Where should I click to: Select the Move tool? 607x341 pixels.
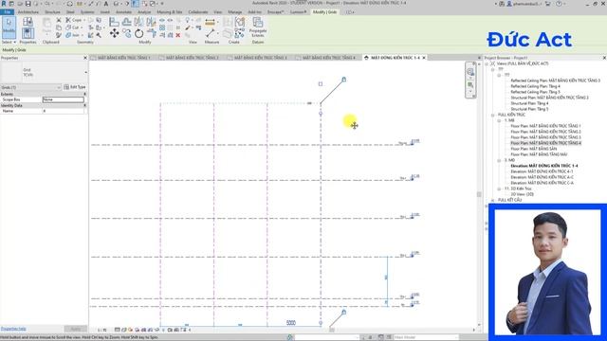tap(114, 33)
